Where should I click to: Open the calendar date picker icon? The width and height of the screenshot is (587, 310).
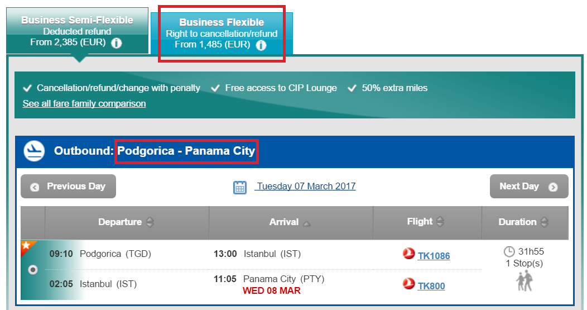239,187
